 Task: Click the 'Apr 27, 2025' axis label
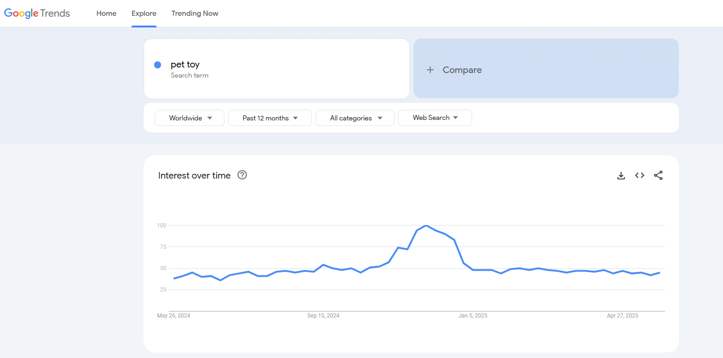pyautogui.click(x=623, y=316)
